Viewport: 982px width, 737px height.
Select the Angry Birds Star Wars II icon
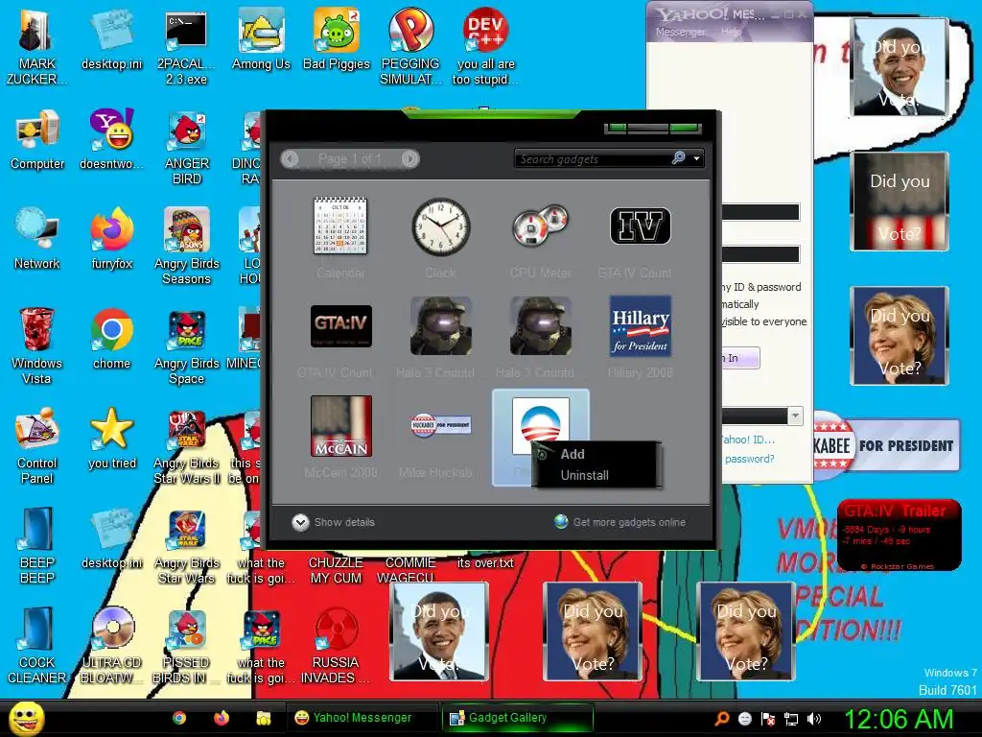(x=186, y=446)
